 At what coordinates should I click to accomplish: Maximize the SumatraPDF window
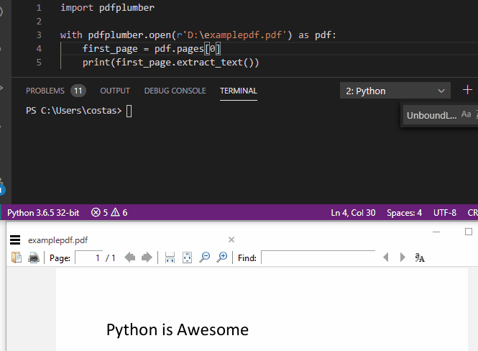pos(469,232)
